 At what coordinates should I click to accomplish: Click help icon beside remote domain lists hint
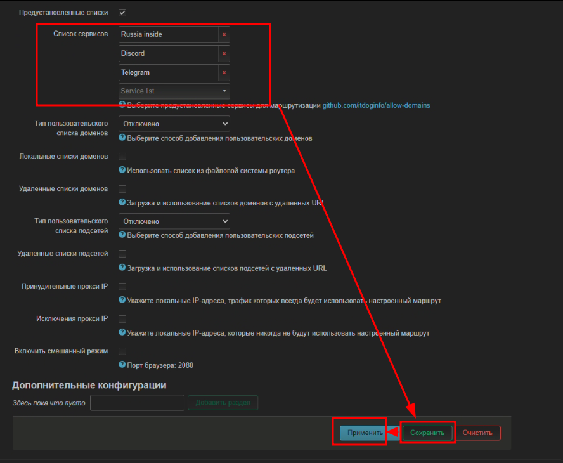click(122, 203)
